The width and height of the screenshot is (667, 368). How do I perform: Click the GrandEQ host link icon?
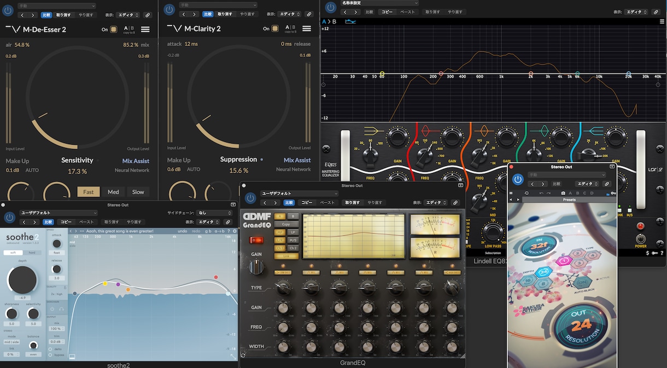pyautogui.click(x=456, y=203)
